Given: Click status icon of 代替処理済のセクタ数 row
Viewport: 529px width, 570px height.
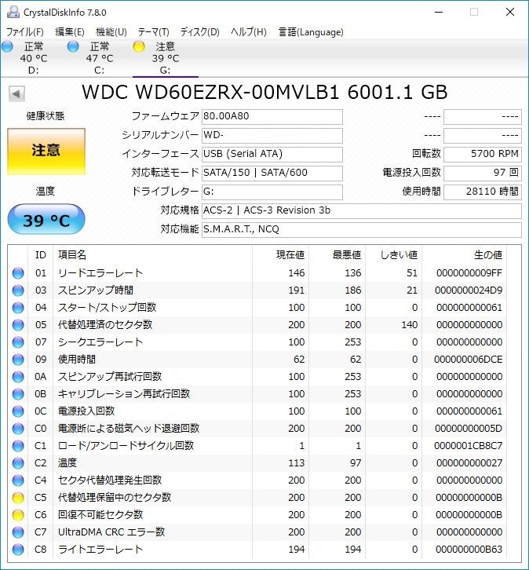Looking at the screenshot, I should tap(18, 325).
